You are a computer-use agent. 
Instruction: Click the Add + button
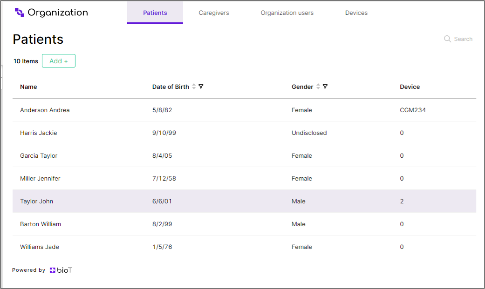click(58, 61)
